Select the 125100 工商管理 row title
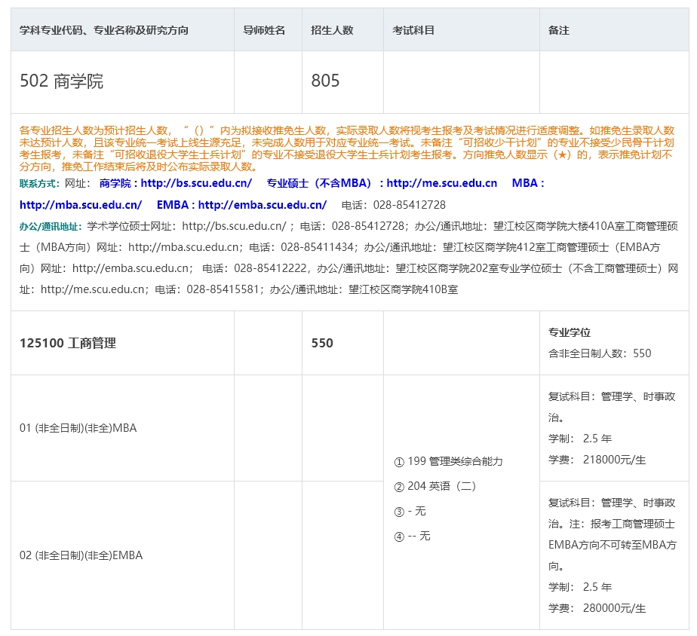The height and width of the screenshot is (636, 697). click(x=68, y=343)
